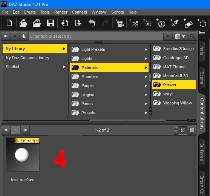The width and height of the screenshot is (210, 196).
Task: Create a new camera
Action: 120,23
